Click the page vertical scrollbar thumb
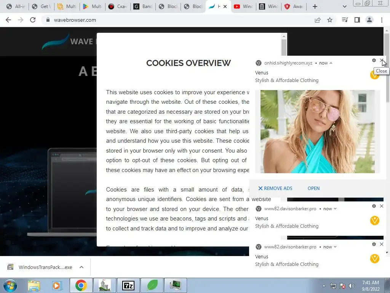 (x=387, y=67)
